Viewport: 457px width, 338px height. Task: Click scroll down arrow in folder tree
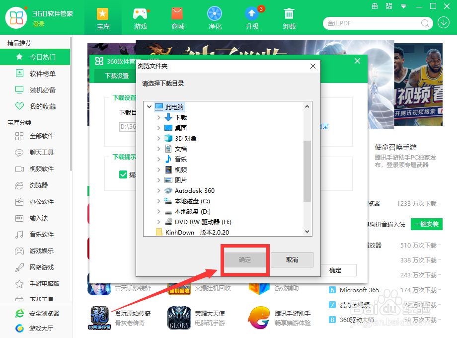pos(307,232)
